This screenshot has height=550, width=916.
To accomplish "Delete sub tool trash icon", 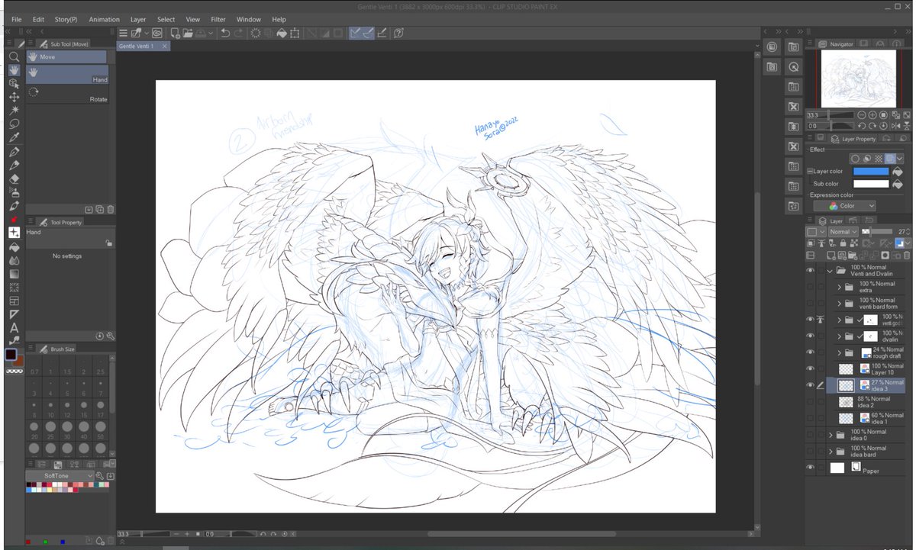I will [x=110, y=209].
